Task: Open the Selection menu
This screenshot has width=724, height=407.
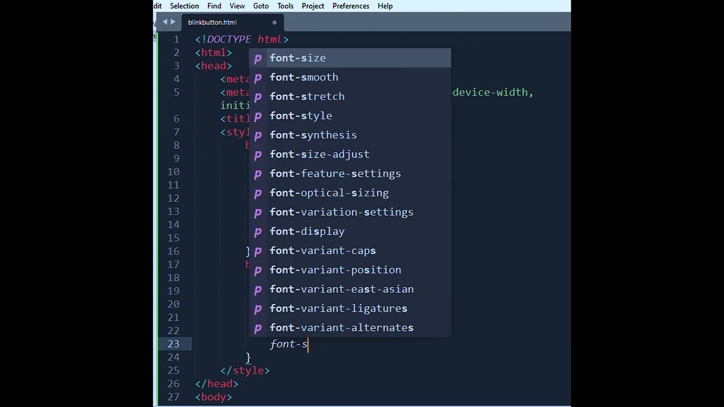Action: pyautogui.click(x=184, y=6)
